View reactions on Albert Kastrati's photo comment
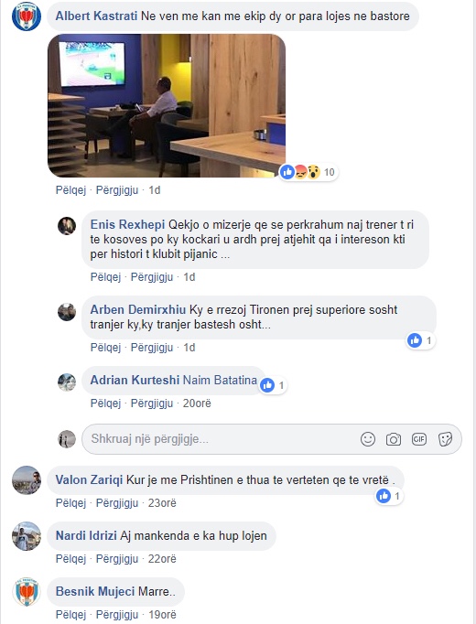 pos(308,172)
